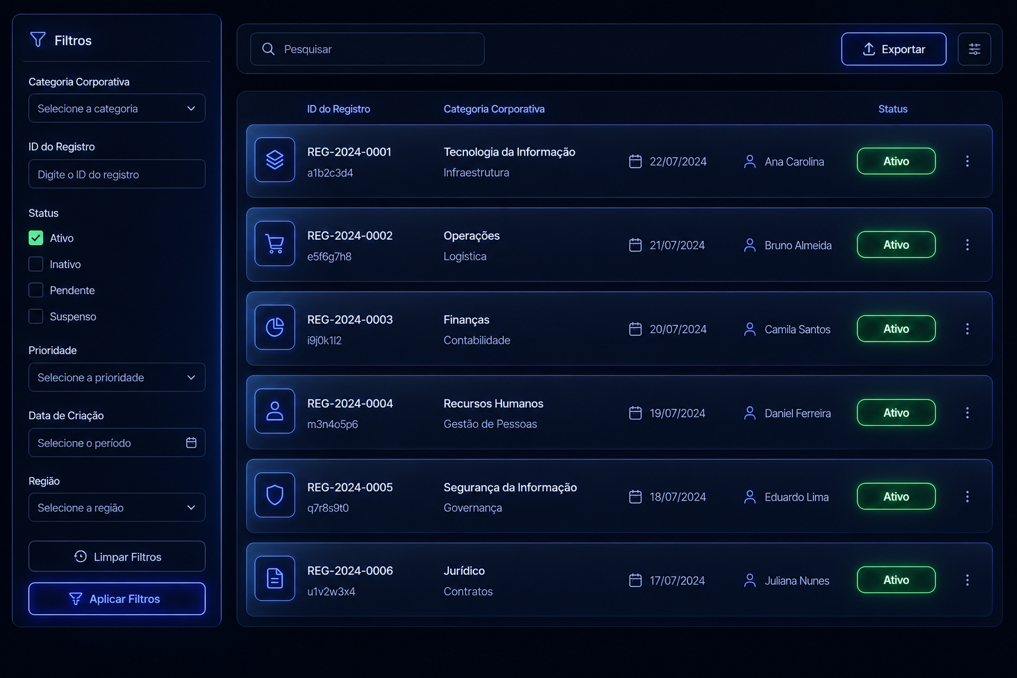The image size is (1017, 678).
Task: Open three-dot menu for Eduardo Lima row
Action: pos(967,497)
